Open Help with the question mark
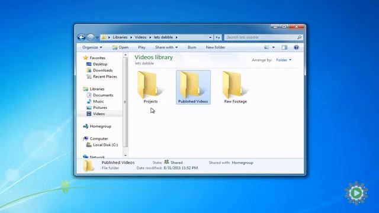 tap(296, 47)
